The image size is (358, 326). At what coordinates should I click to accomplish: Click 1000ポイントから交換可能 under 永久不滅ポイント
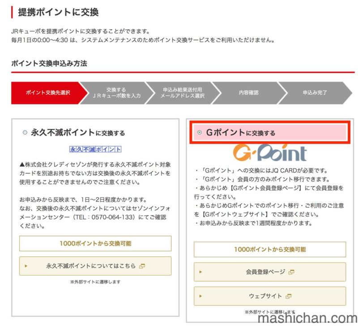tap(95, 243)
